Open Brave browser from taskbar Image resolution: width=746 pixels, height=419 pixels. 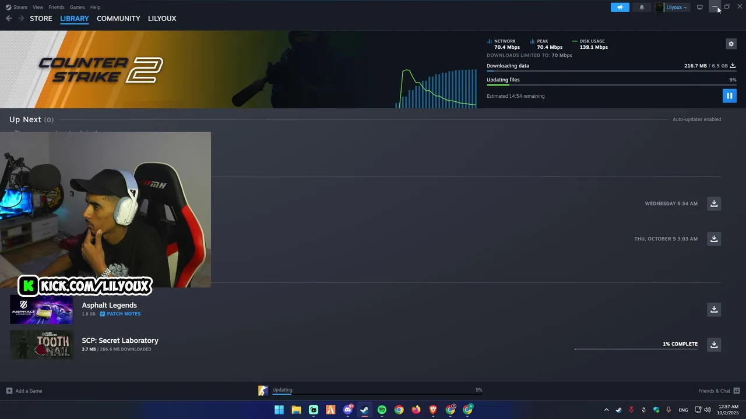coord(433,410)
